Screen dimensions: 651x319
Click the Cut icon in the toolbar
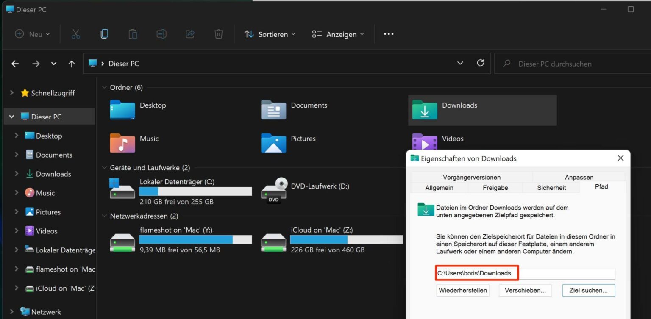click(x=75, y=34)
